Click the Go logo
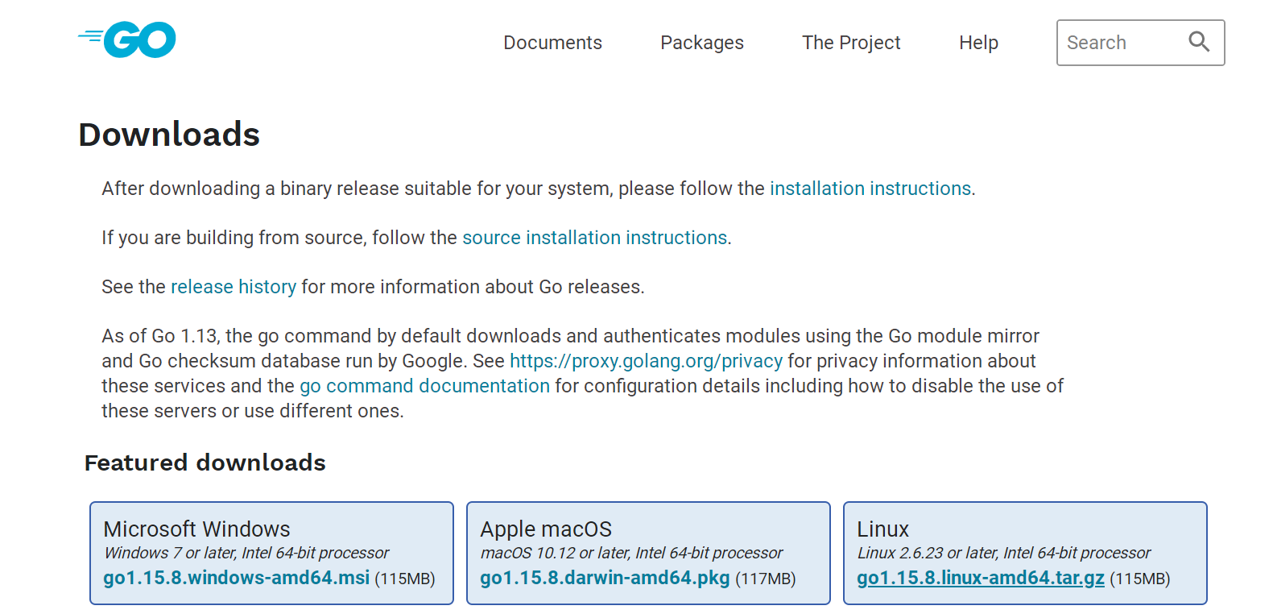1273x614 pixels. coord(128,39)
